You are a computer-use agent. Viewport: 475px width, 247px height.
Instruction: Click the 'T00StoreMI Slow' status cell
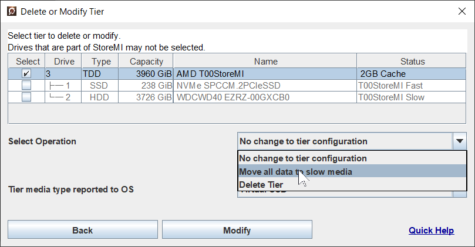tap(412, 97)
